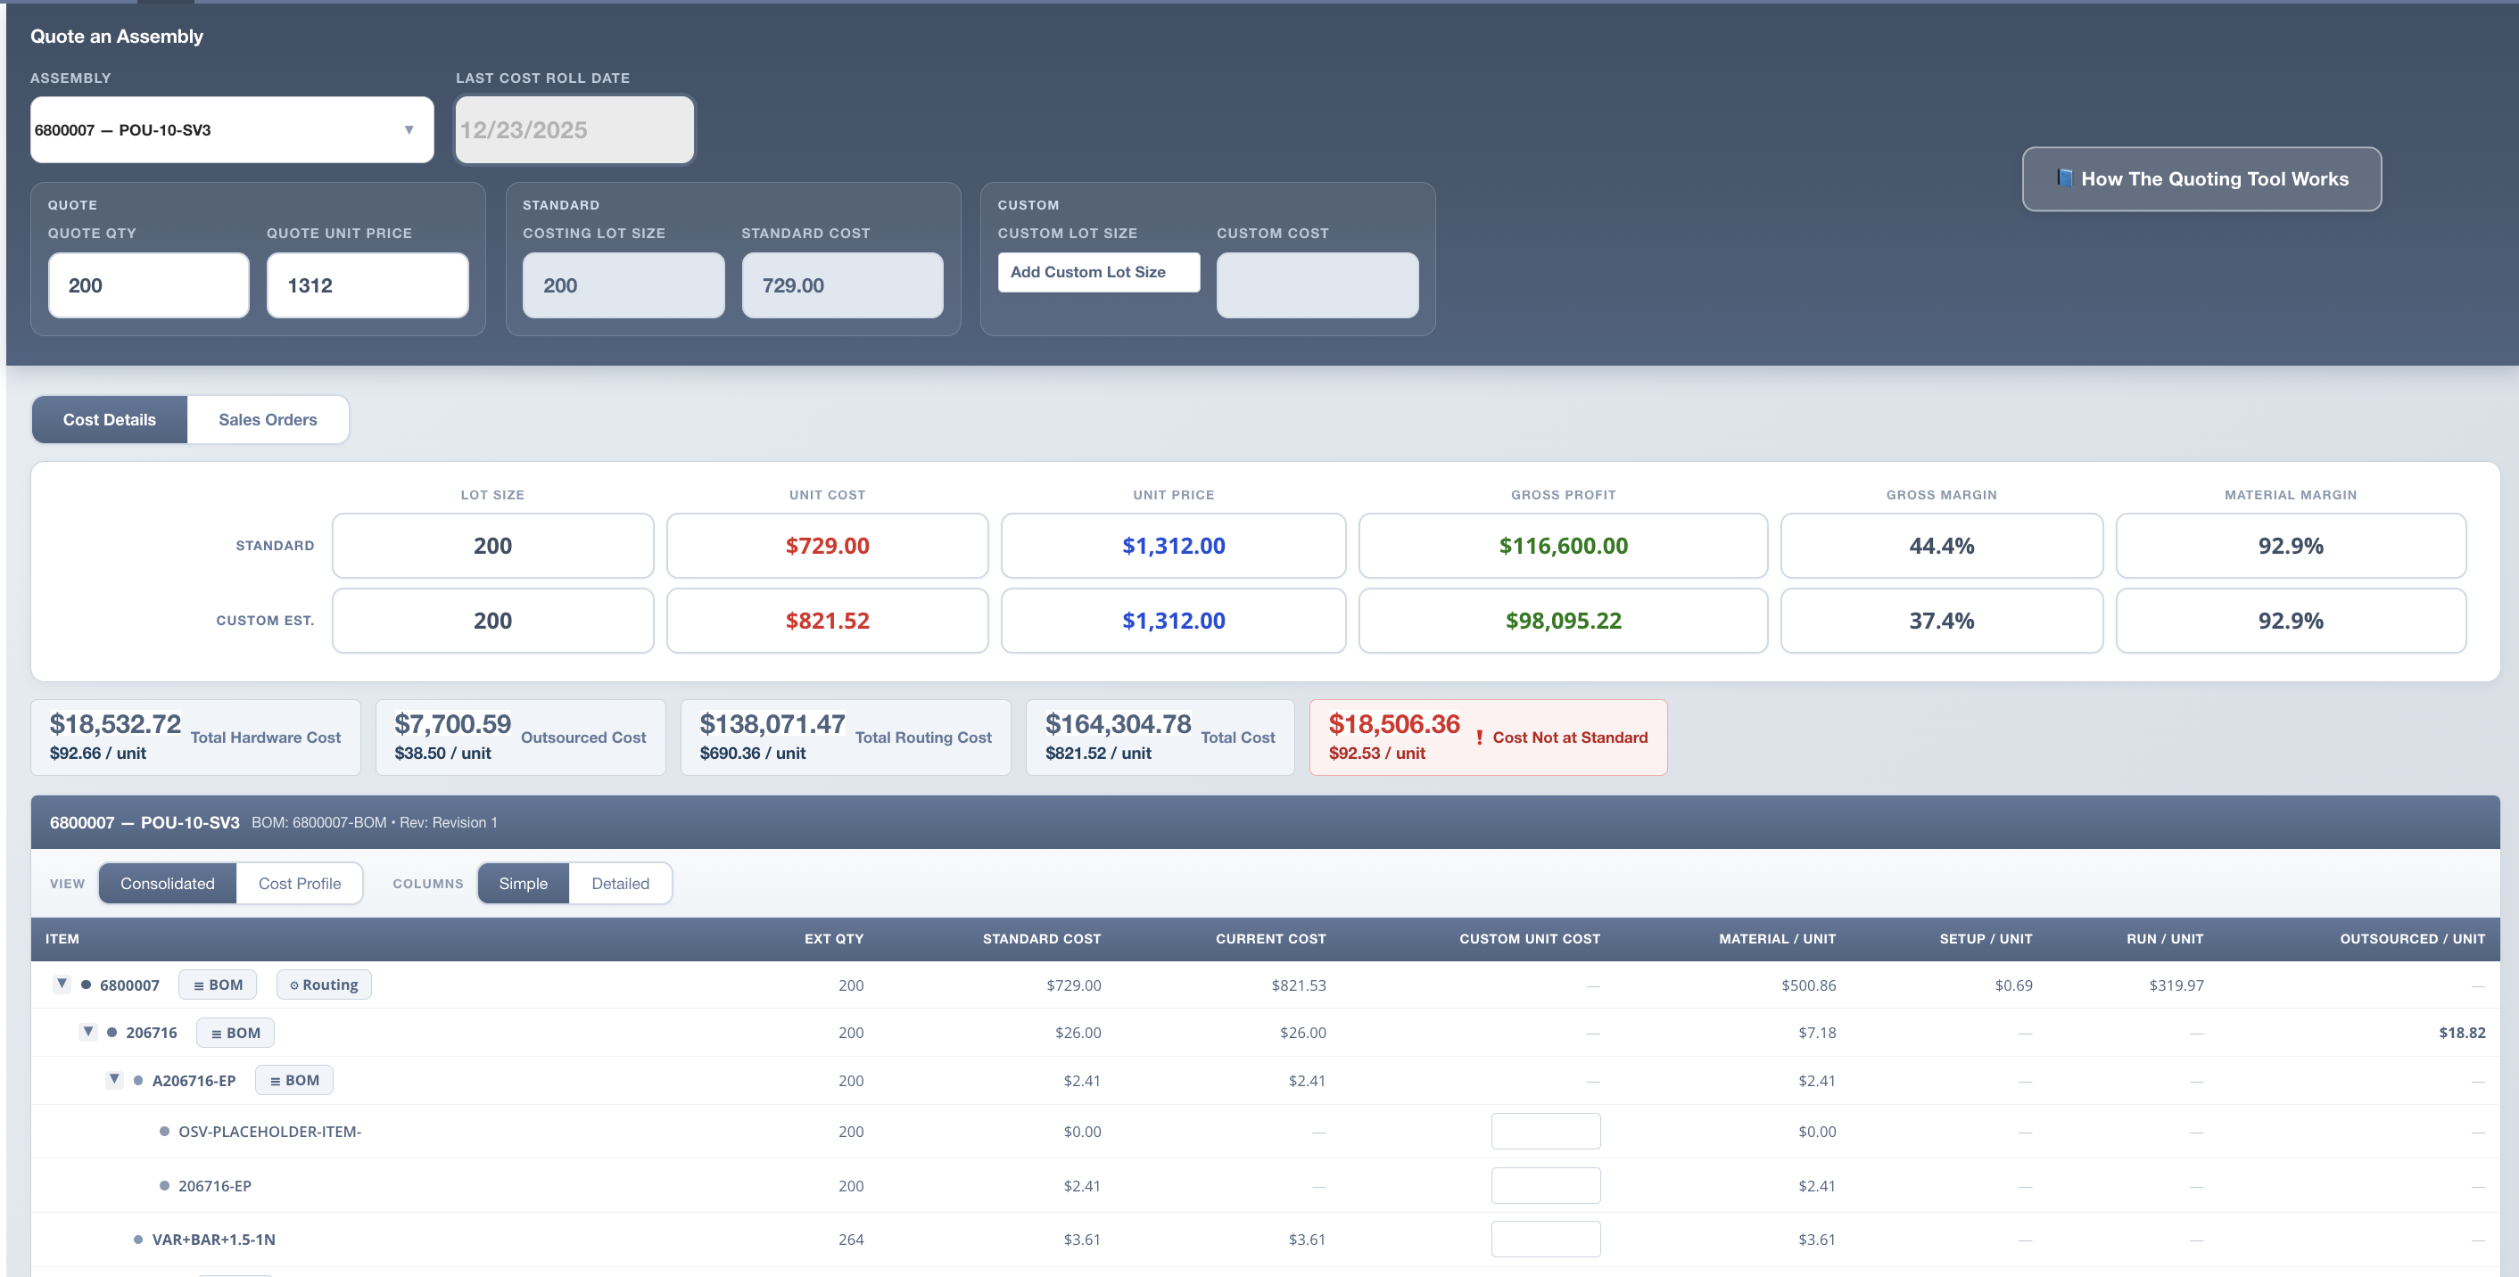Click the Total Routing Cost card
The width and height of the screenshot is (2519, 1277).
click(845, 737)
